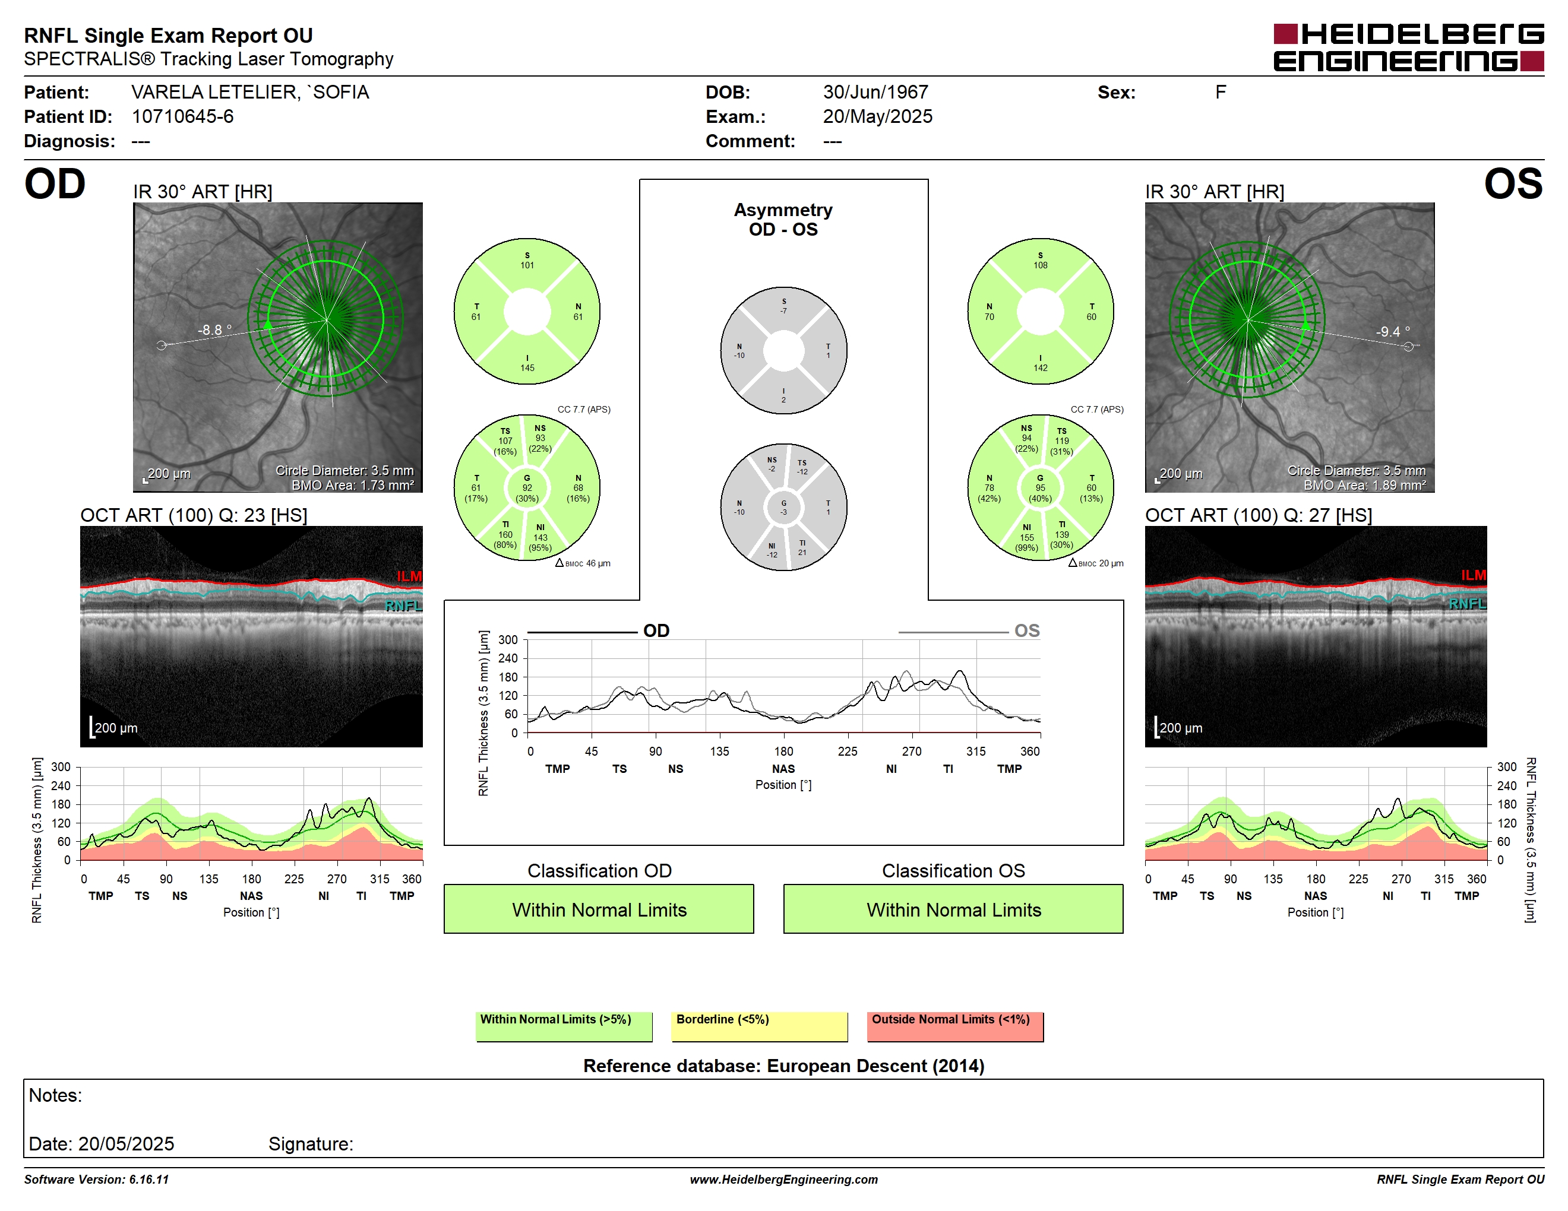Click the DOB value 30/Jun/1967

[875, 92]
